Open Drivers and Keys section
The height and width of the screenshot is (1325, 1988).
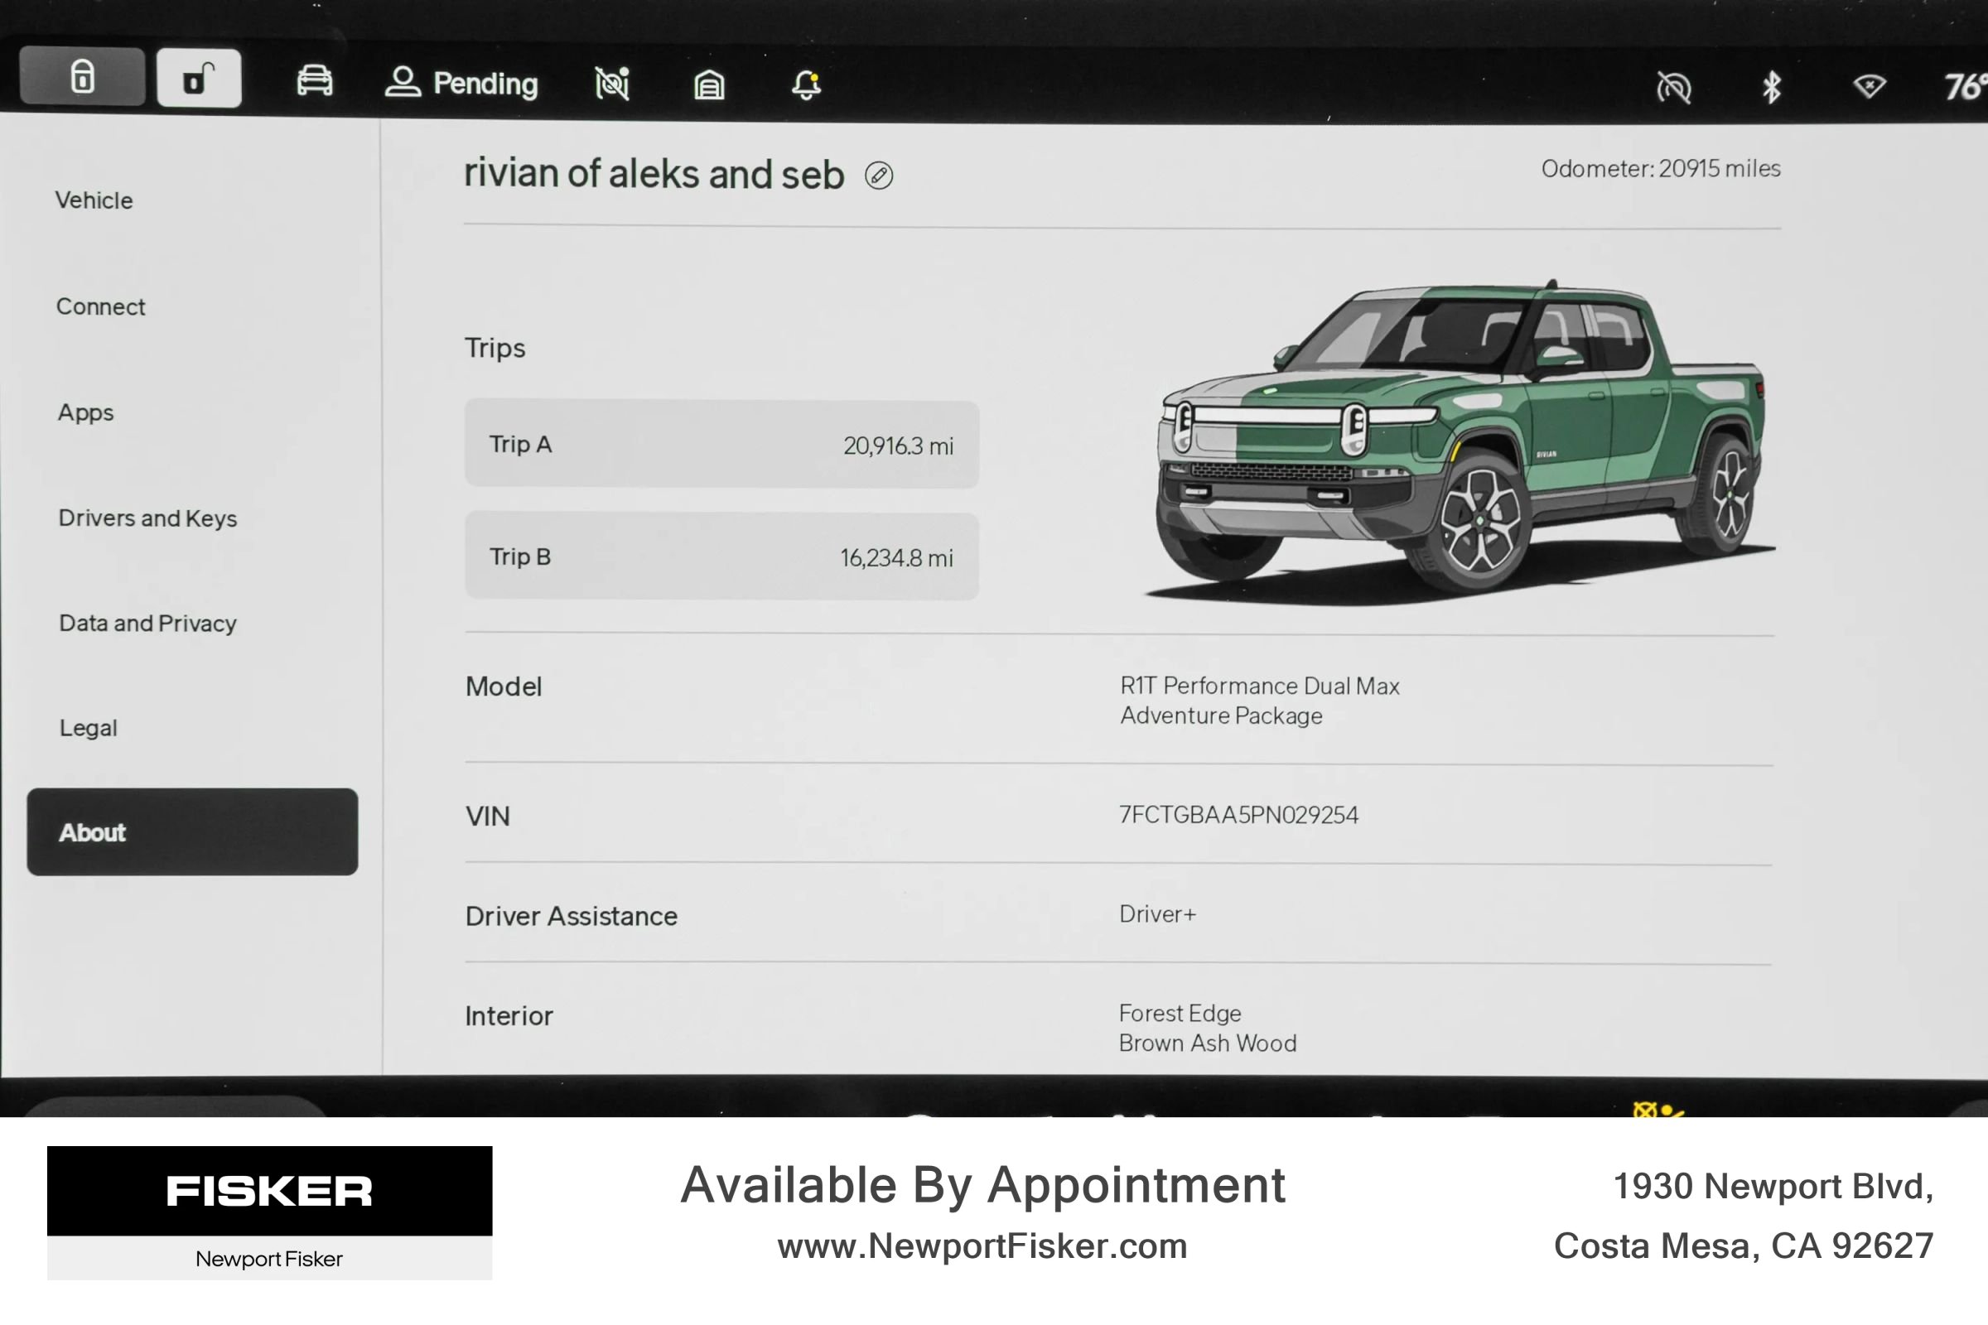148,518
